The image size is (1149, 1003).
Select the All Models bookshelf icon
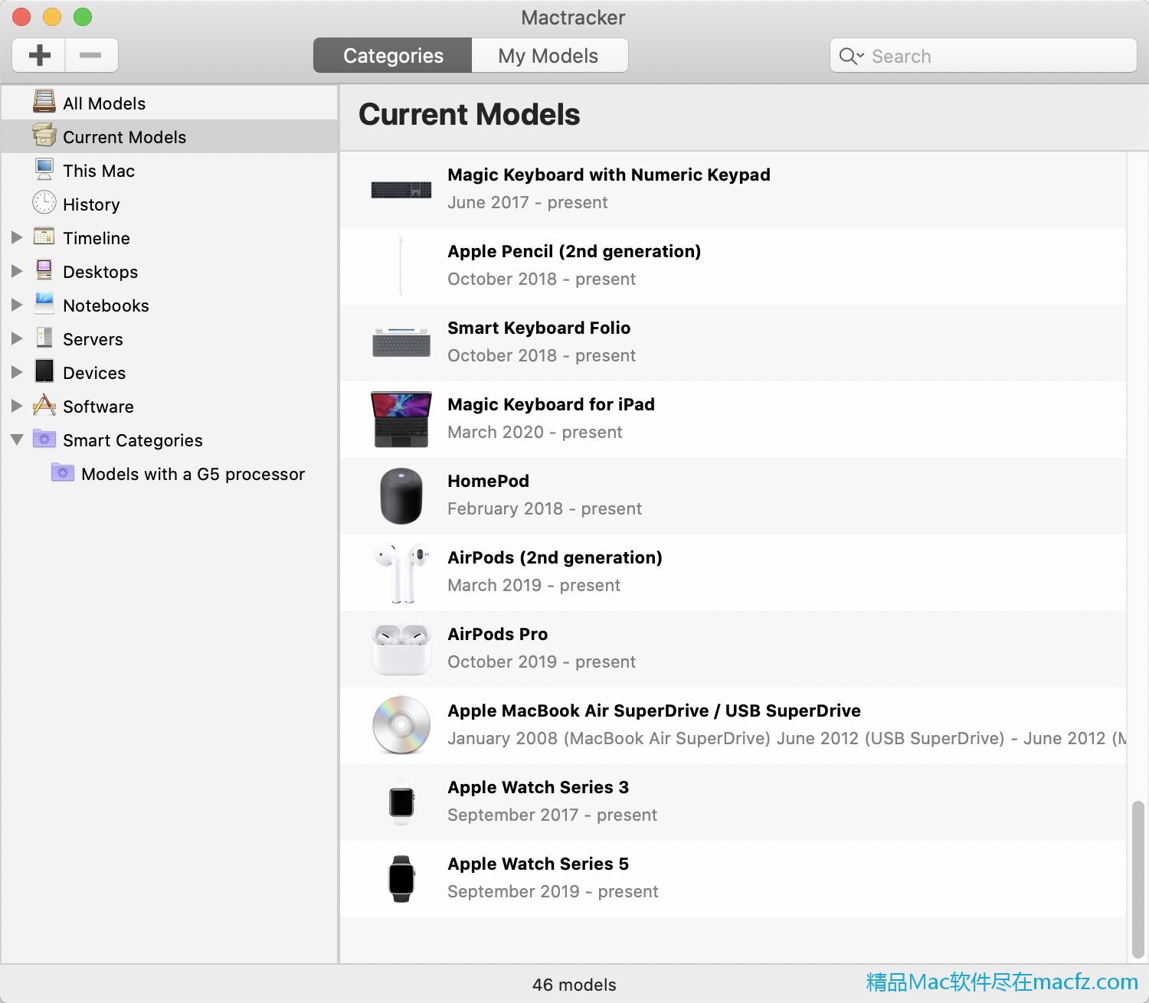coord(44,102)
